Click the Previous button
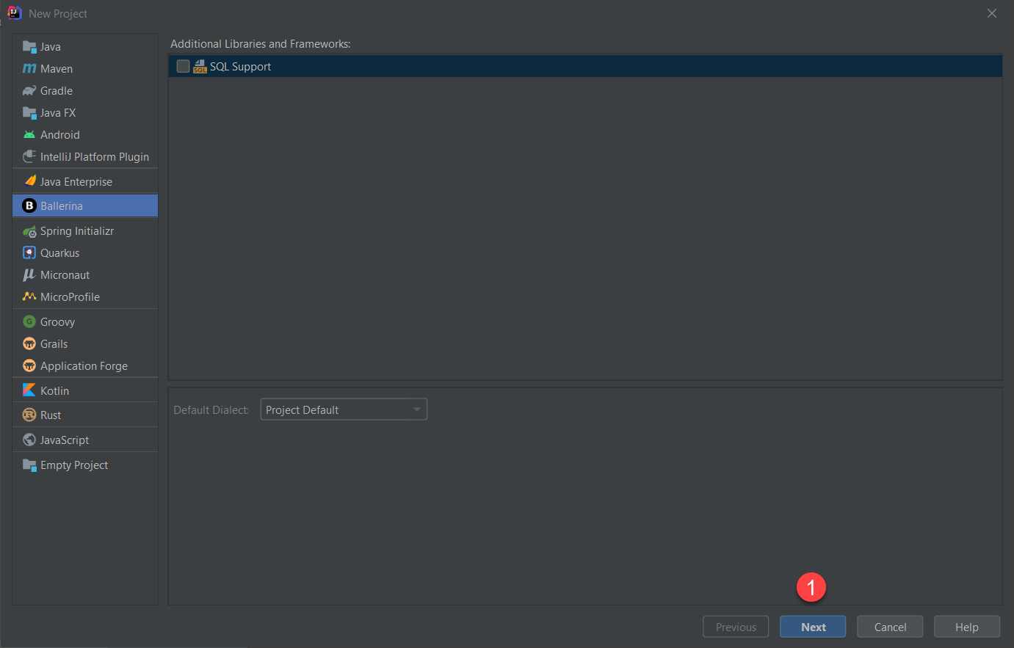Image resolution: width=1014 pixels, height=648 pixels. (x=736, y=627)
